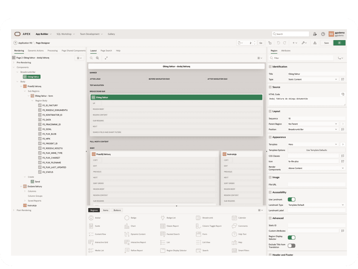Open the Help question mark icon
This screenshot has height=269, width=358.
(323, 34)
